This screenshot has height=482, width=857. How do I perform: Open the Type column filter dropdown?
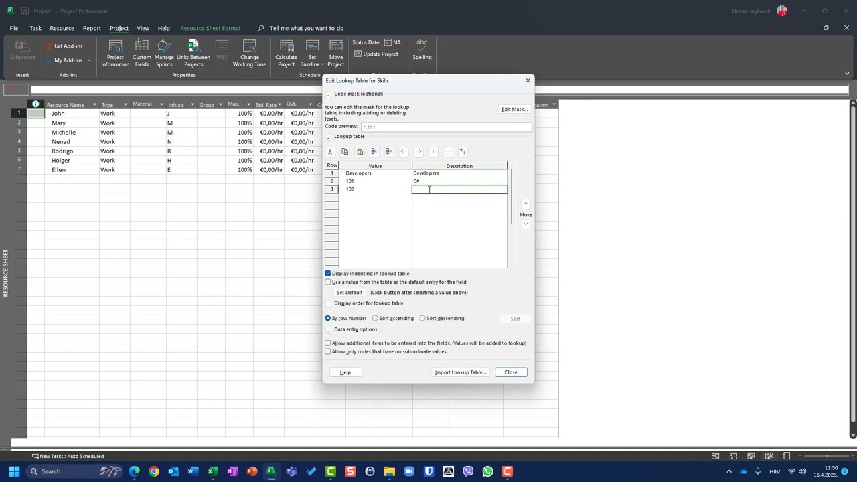click(125, 105)
